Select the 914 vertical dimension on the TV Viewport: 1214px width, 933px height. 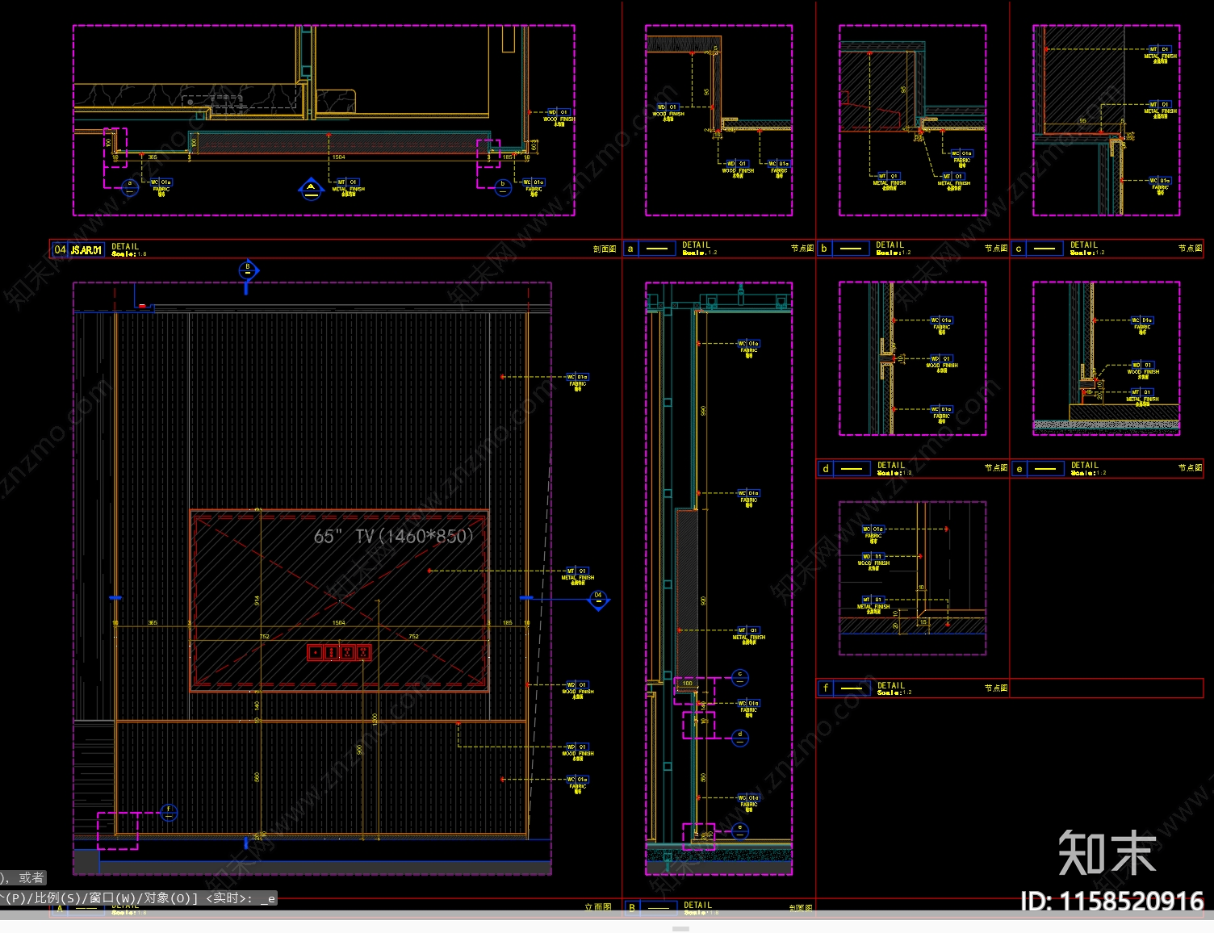(x=257, y=600)
